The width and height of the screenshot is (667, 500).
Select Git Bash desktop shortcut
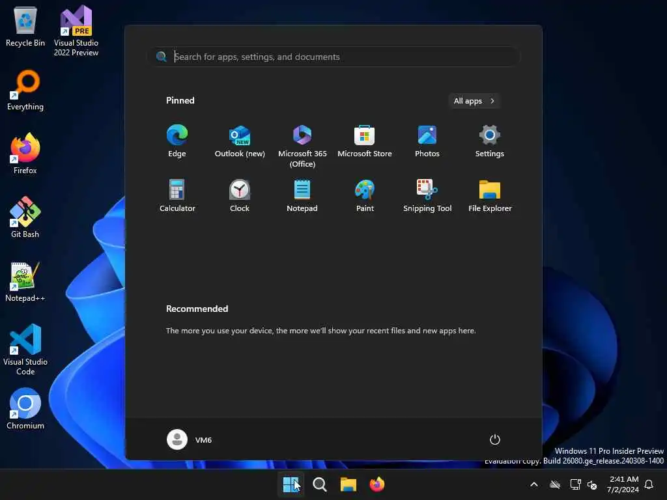pos(25,217)
